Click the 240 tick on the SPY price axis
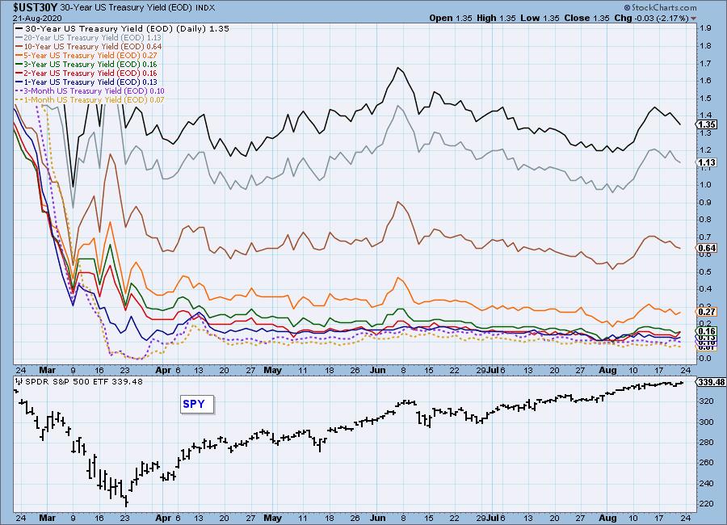 click(706, 483)
